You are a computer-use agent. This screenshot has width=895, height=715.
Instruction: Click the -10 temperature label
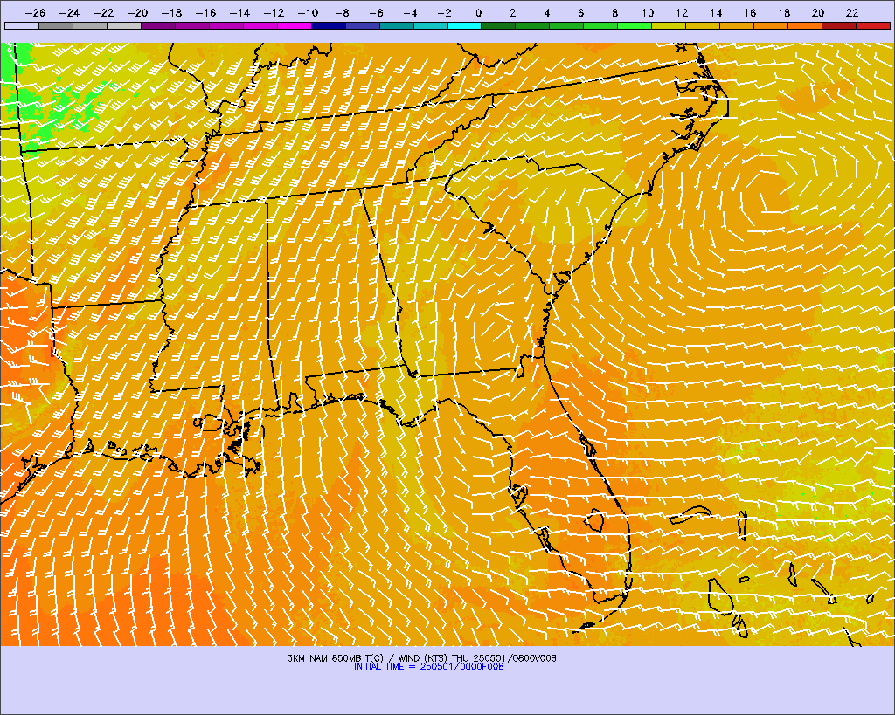[309, 12]
